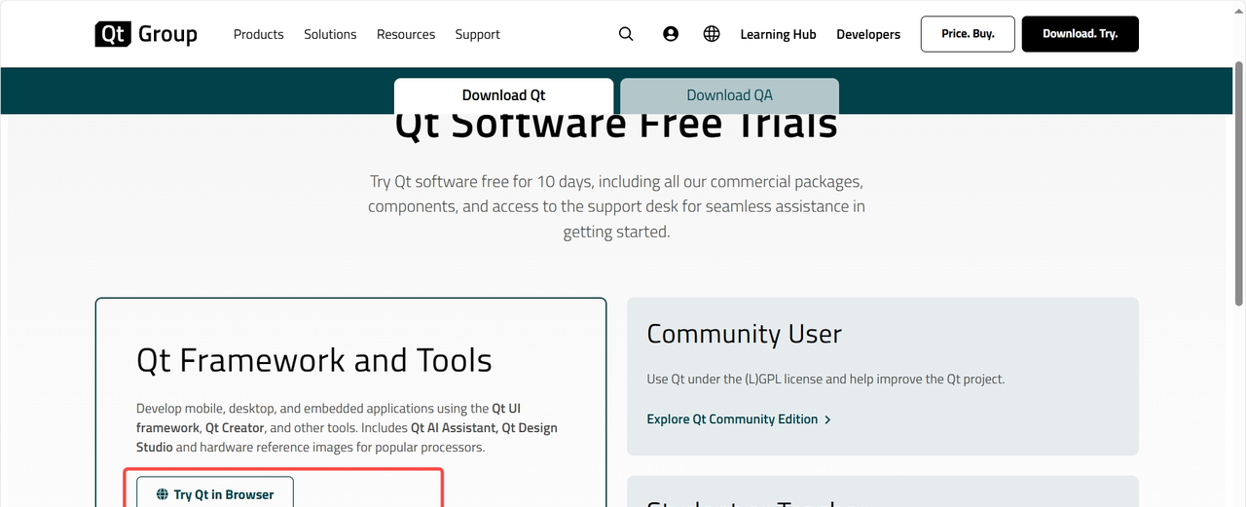Switch to the Download QA tab
The image size is (1246, 507).
coord(729,95)
